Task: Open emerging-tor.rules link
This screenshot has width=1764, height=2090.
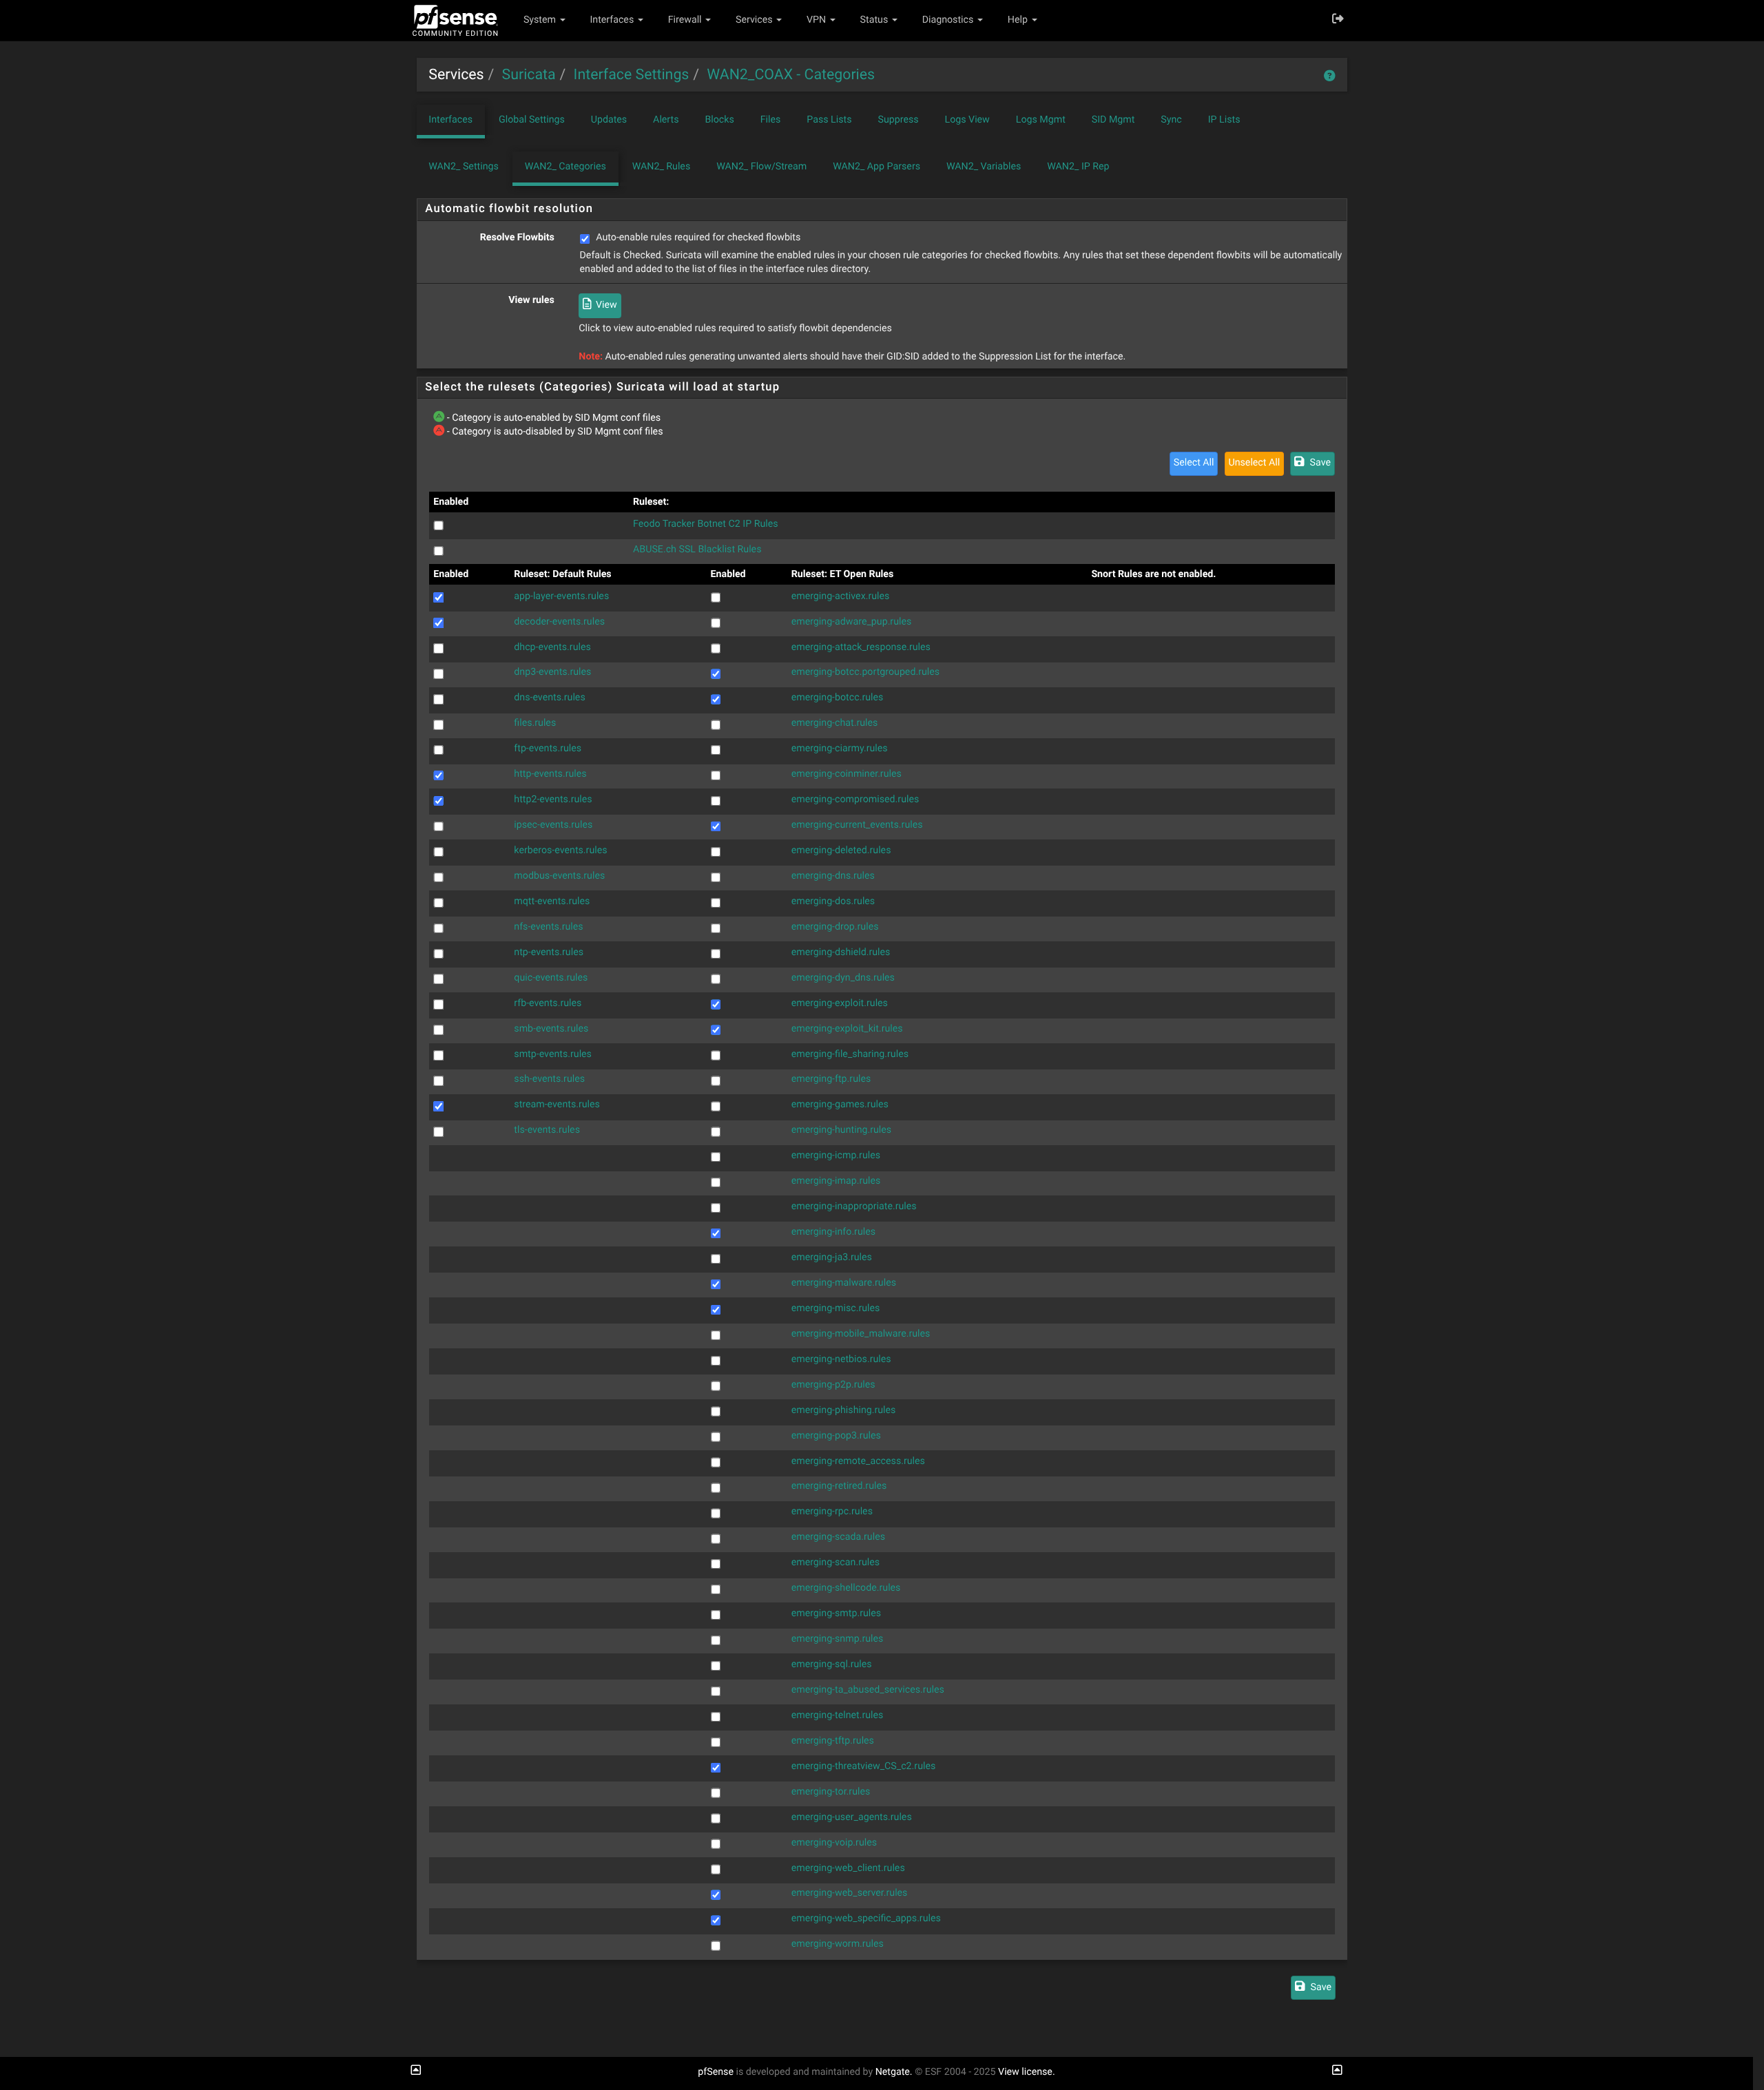Action: [830, 1792]
